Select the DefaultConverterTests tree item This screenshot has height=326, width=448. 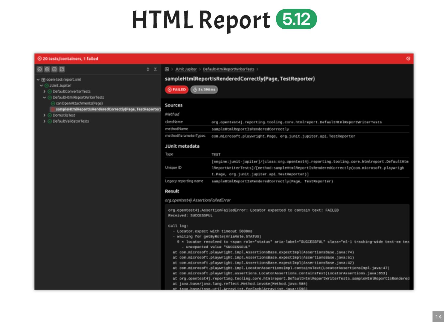71,92
